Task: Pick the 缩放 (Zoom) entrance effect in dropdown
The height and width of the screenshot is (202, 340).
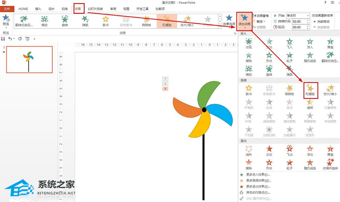Action: coord(249,71)
